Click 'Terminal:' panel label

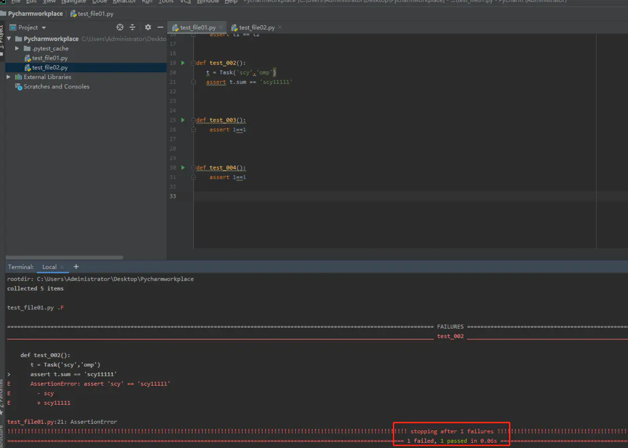20,267
